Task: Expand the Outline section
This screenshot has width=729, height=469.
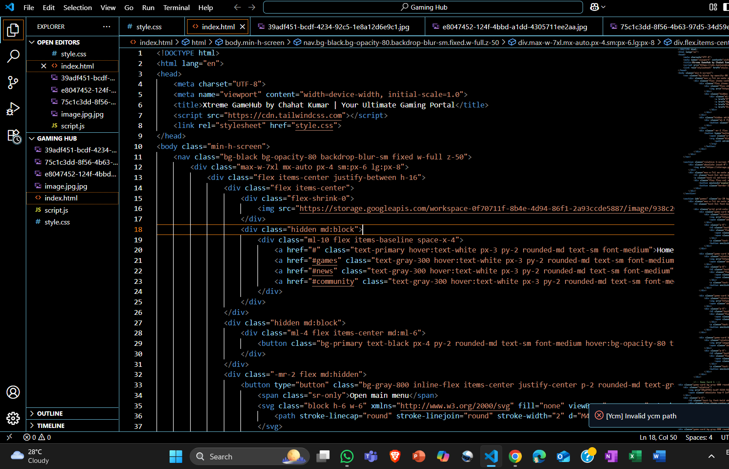Action: (50, 414)
